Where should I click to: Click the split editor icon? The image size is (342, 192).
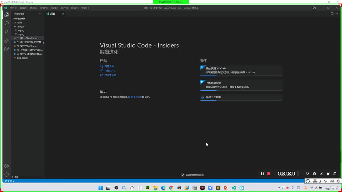click(332, 14)
